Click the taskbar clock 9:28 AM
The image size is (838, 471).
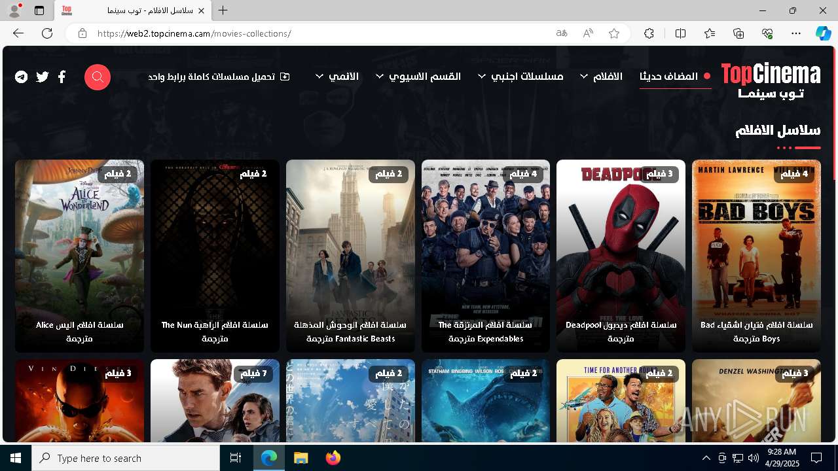782,458
